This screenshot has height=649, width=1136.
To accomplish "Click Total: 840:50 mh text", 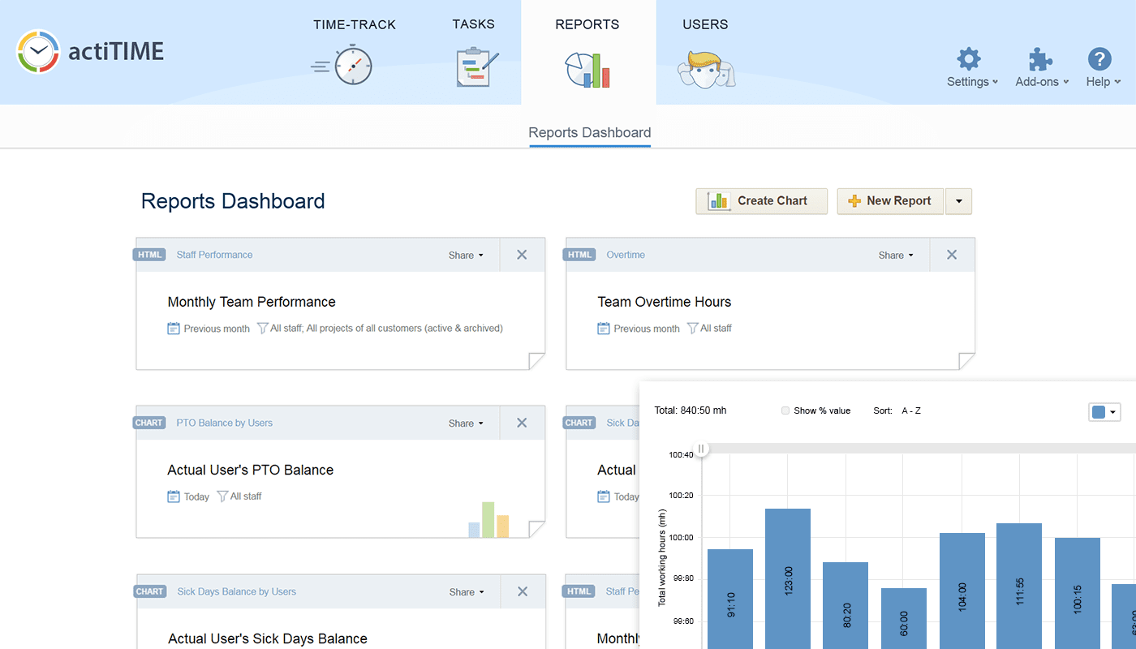I will (691, 410).
